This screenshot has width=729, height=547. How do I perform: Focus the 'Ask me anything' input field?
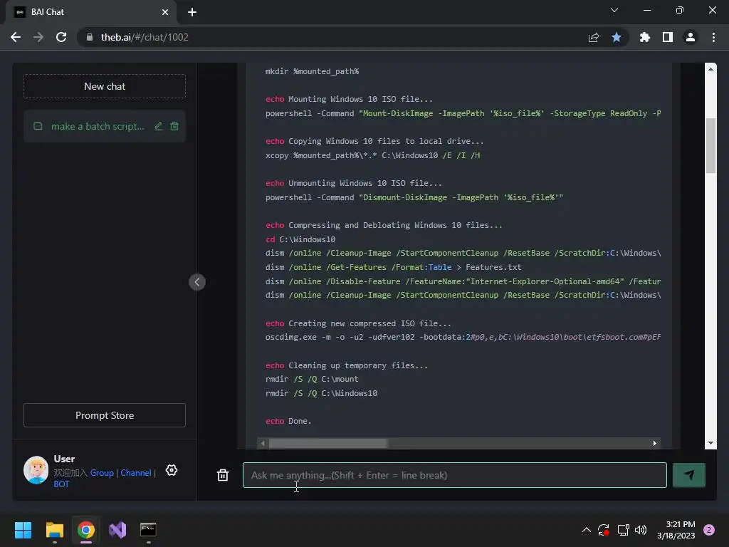455,475
